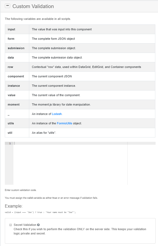Select the 'form' variable row in the table
158x246 pixels.
coord(80,39)
